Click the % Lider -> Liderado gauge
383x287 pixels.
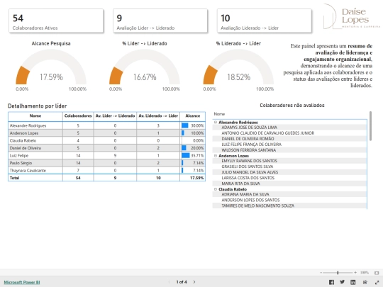(145, 67)
